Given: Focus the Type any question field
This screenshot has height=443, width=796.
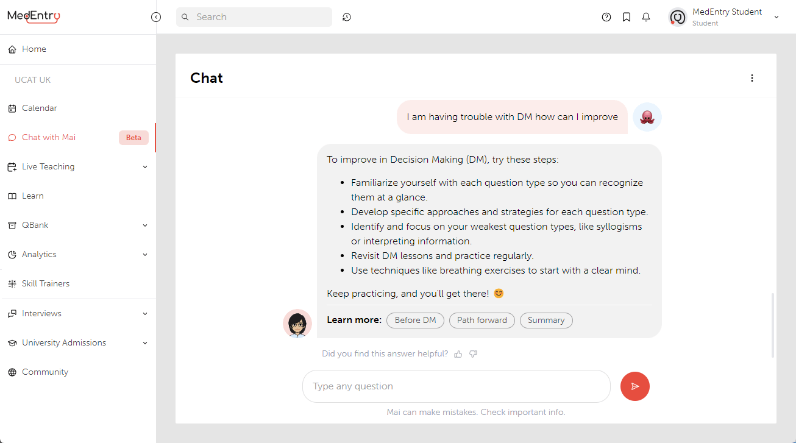Looking at the screenshot, I should coord(456,386).
